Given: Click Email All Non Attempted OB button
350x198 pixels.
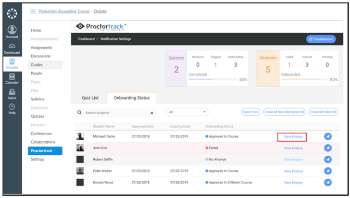Looking at the screenshot, I should [284, 112].
